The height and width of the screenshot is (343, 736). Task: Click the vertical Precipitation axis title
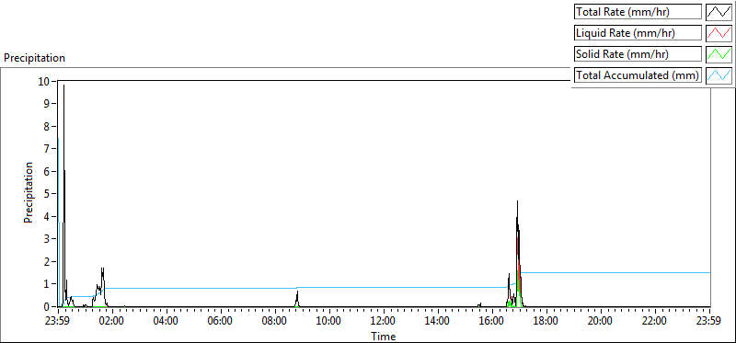pos(29,192)
